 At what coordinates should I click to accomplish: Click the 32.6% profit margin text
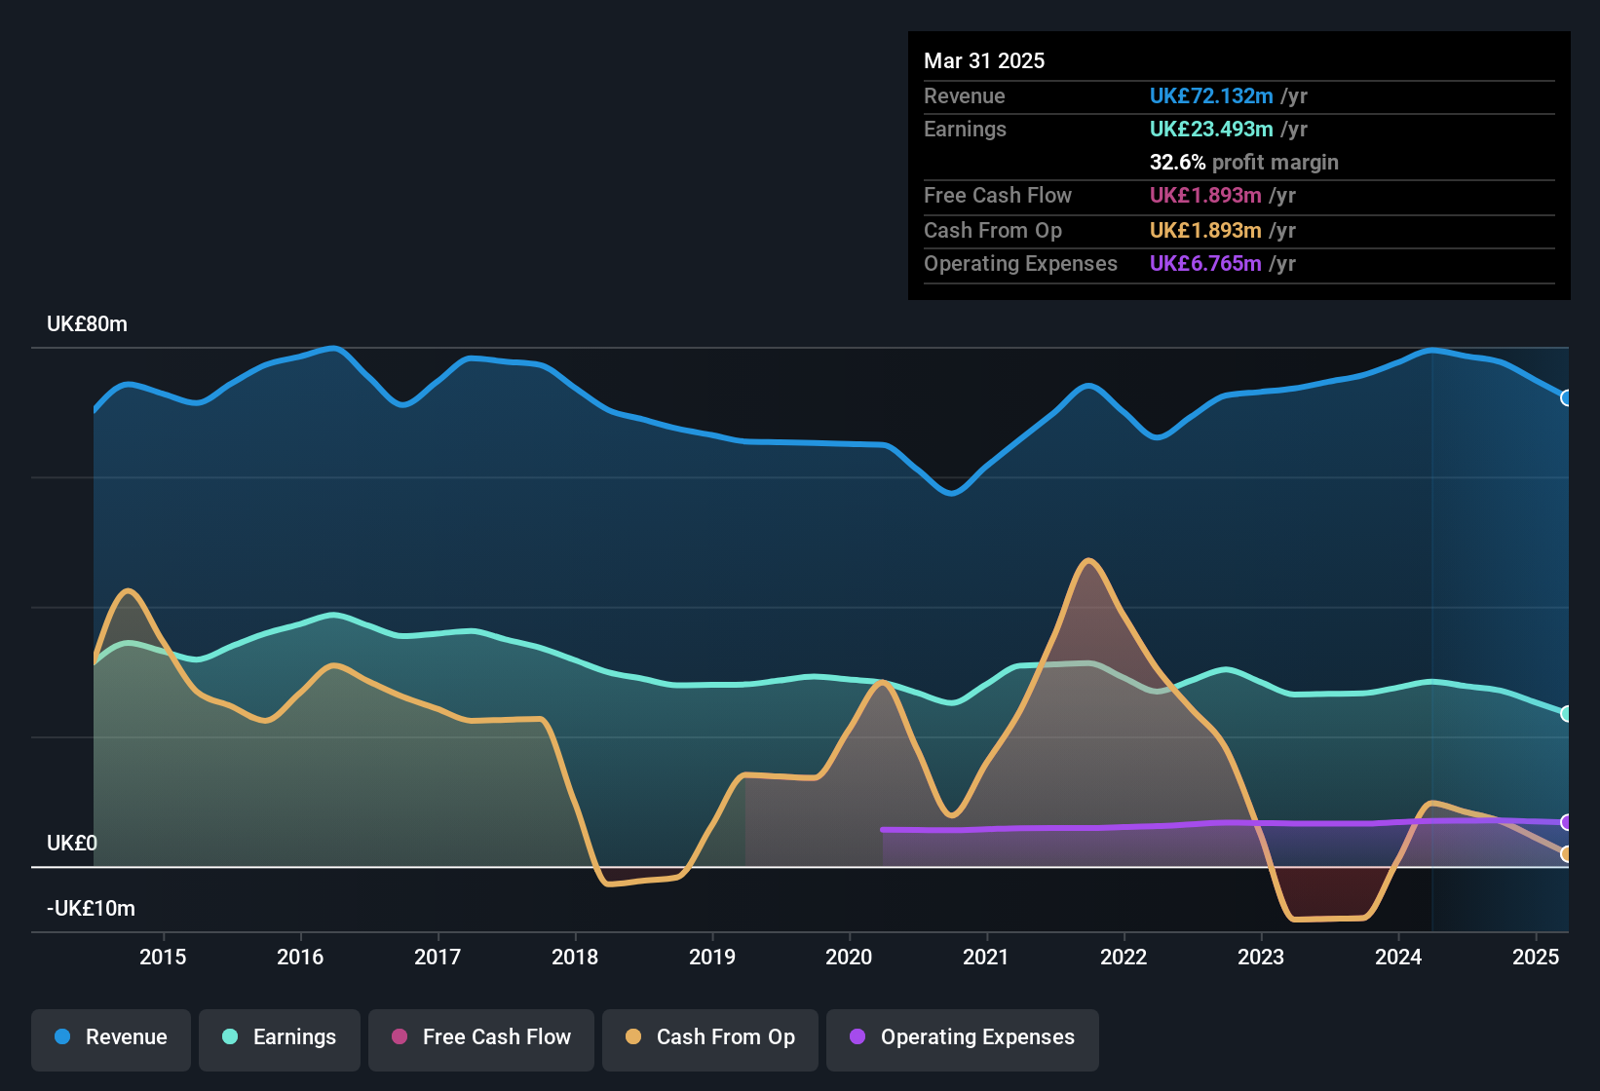(x=1244, y=162)
